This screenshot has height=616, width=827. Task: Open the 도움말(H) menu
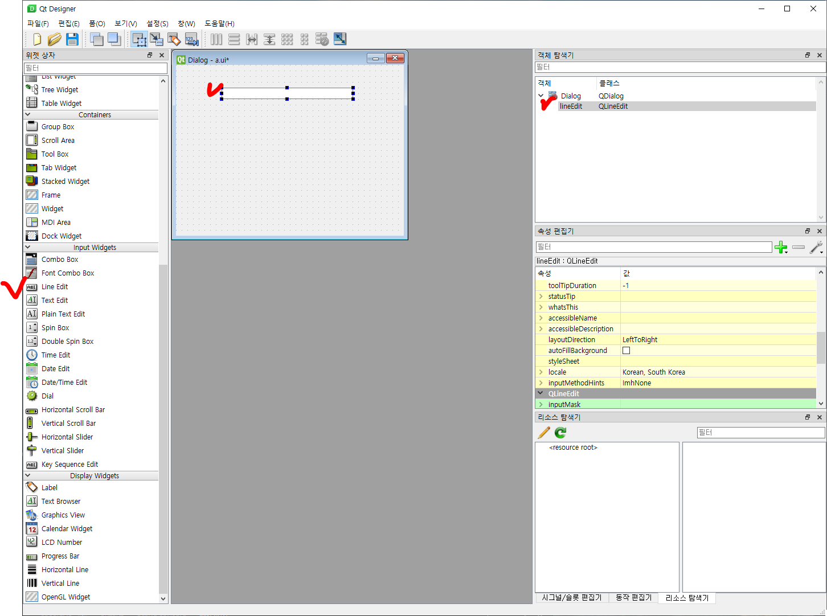tap(219, 23)
